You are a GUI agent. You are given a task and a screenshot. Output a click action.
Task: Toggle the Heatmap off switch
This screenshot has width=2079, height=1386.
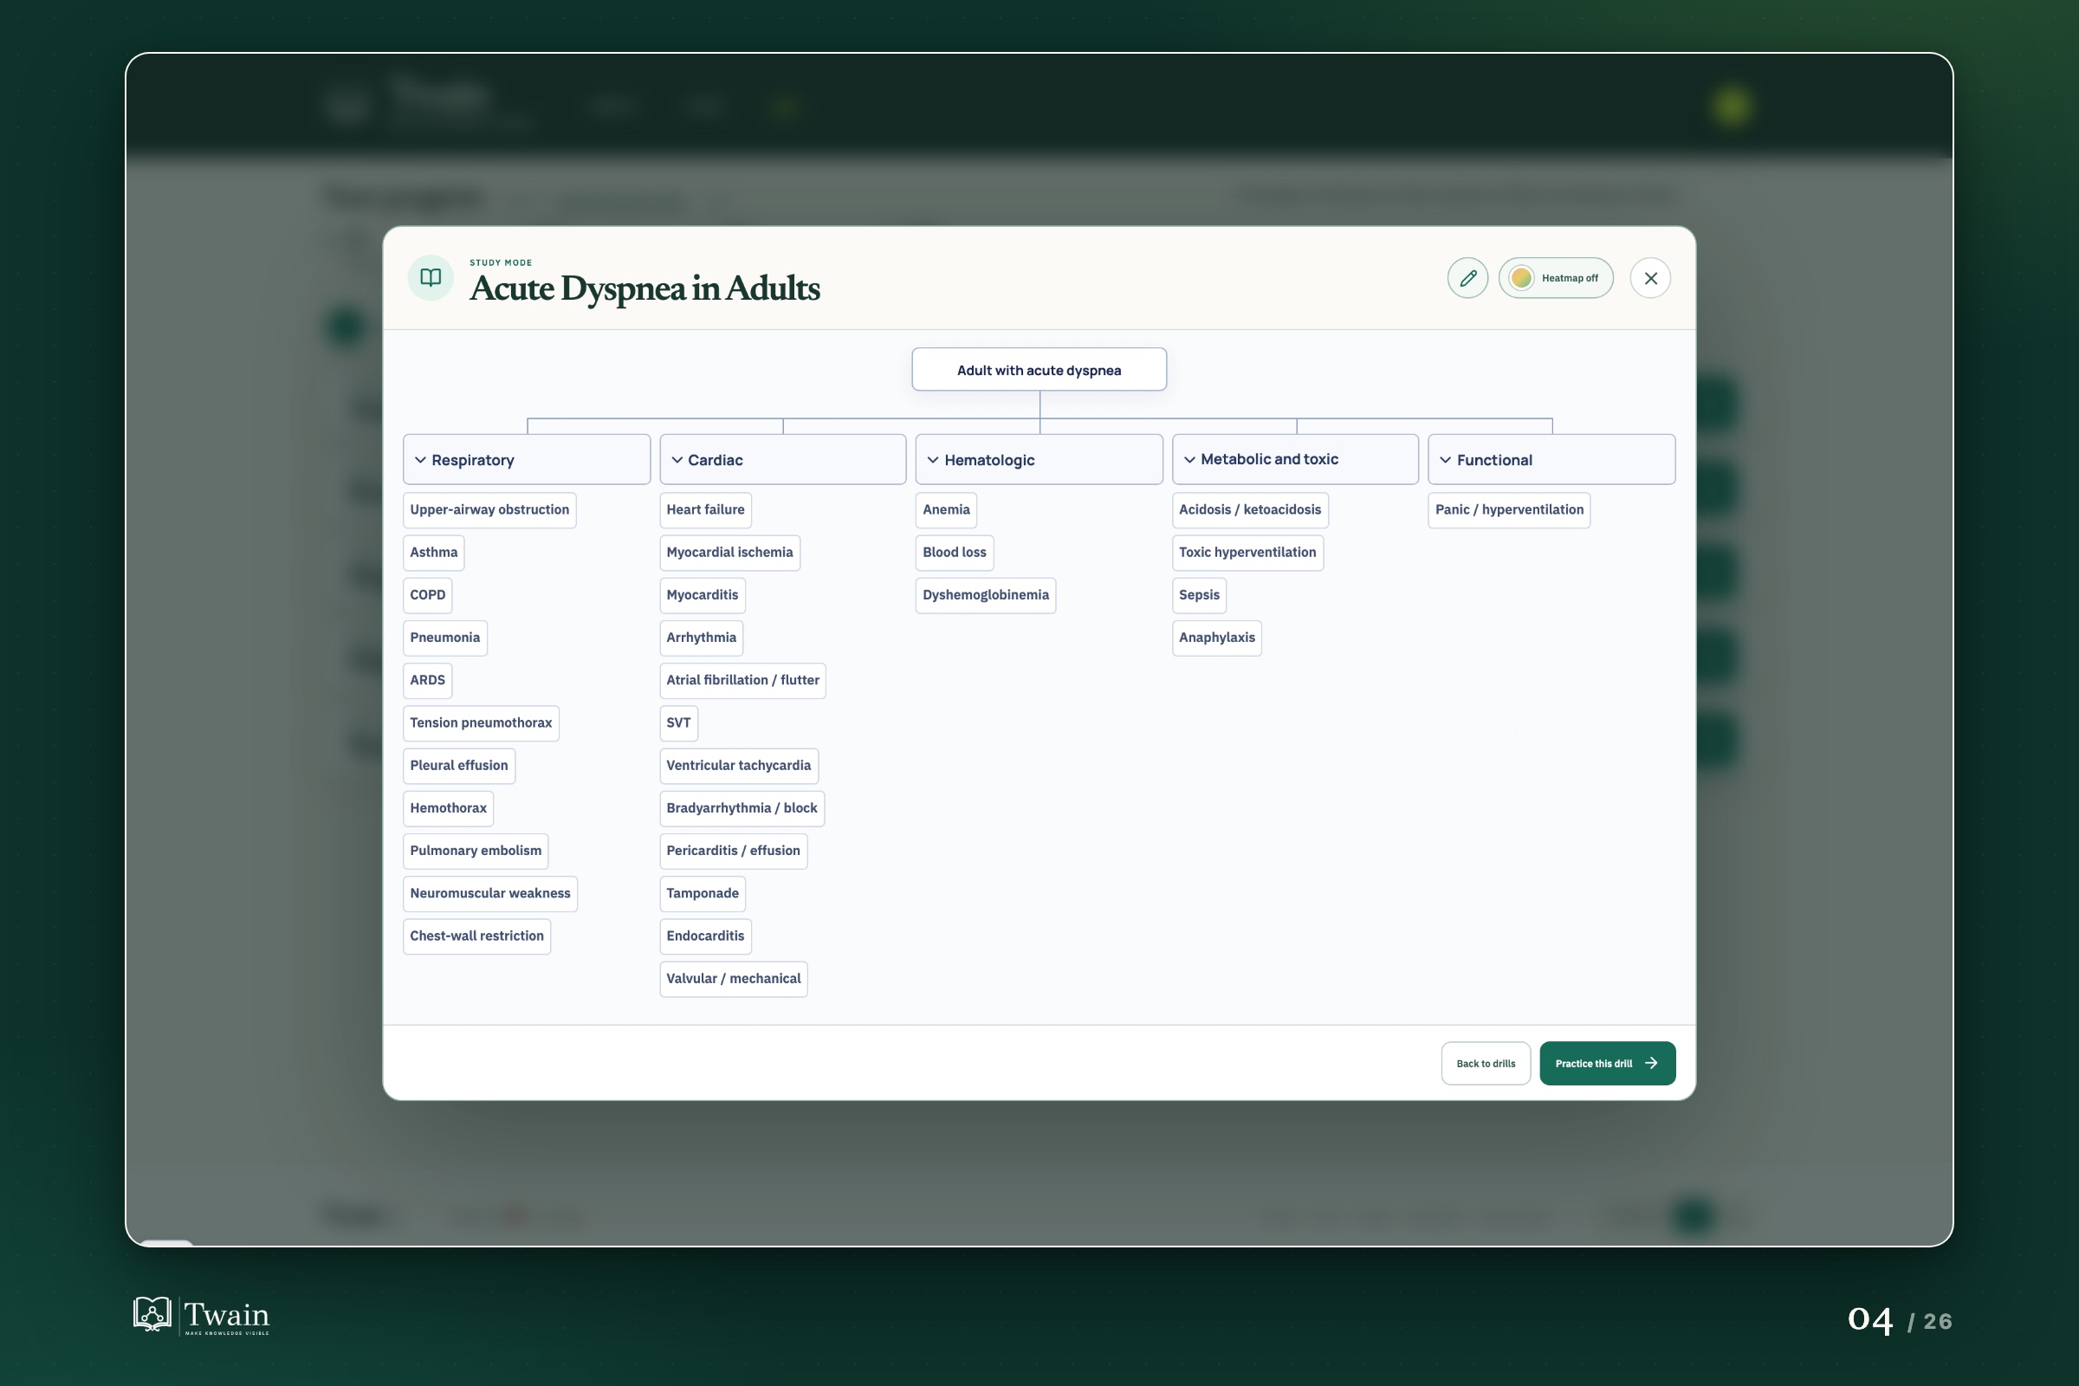pos(1556,278)
